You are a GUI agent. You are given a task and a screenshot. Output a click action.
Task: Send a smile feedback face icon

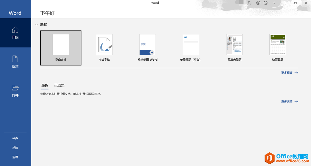[x=258, y=3]
